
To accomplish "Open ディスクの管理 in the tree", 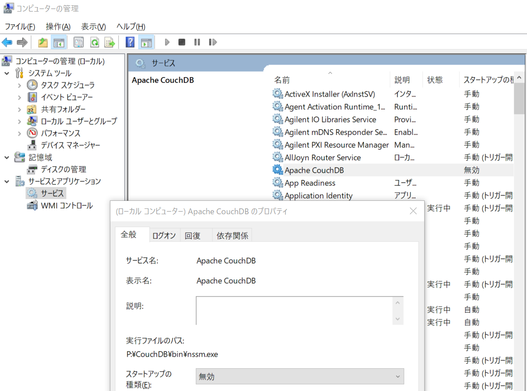I will (63, 169).
